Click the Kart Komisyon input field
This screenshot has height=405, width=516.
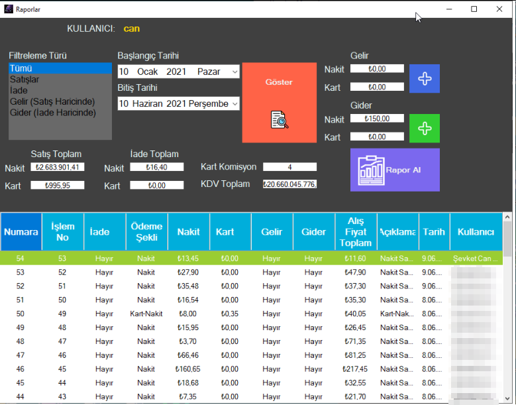coord(289,167)
